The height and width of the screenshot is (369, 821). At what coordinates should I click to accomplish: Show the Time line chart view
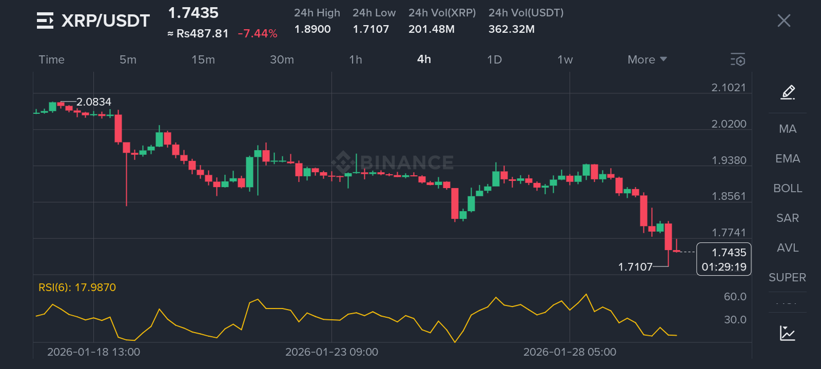[x=52, y=59]
